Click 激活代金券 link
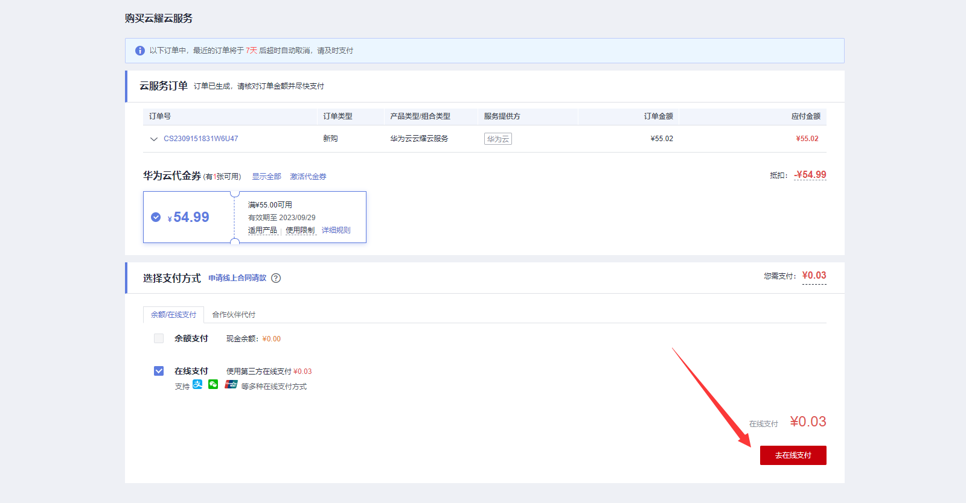Viewport: 966px width, 503px height. pyautogui.click(x=308, y=177)
